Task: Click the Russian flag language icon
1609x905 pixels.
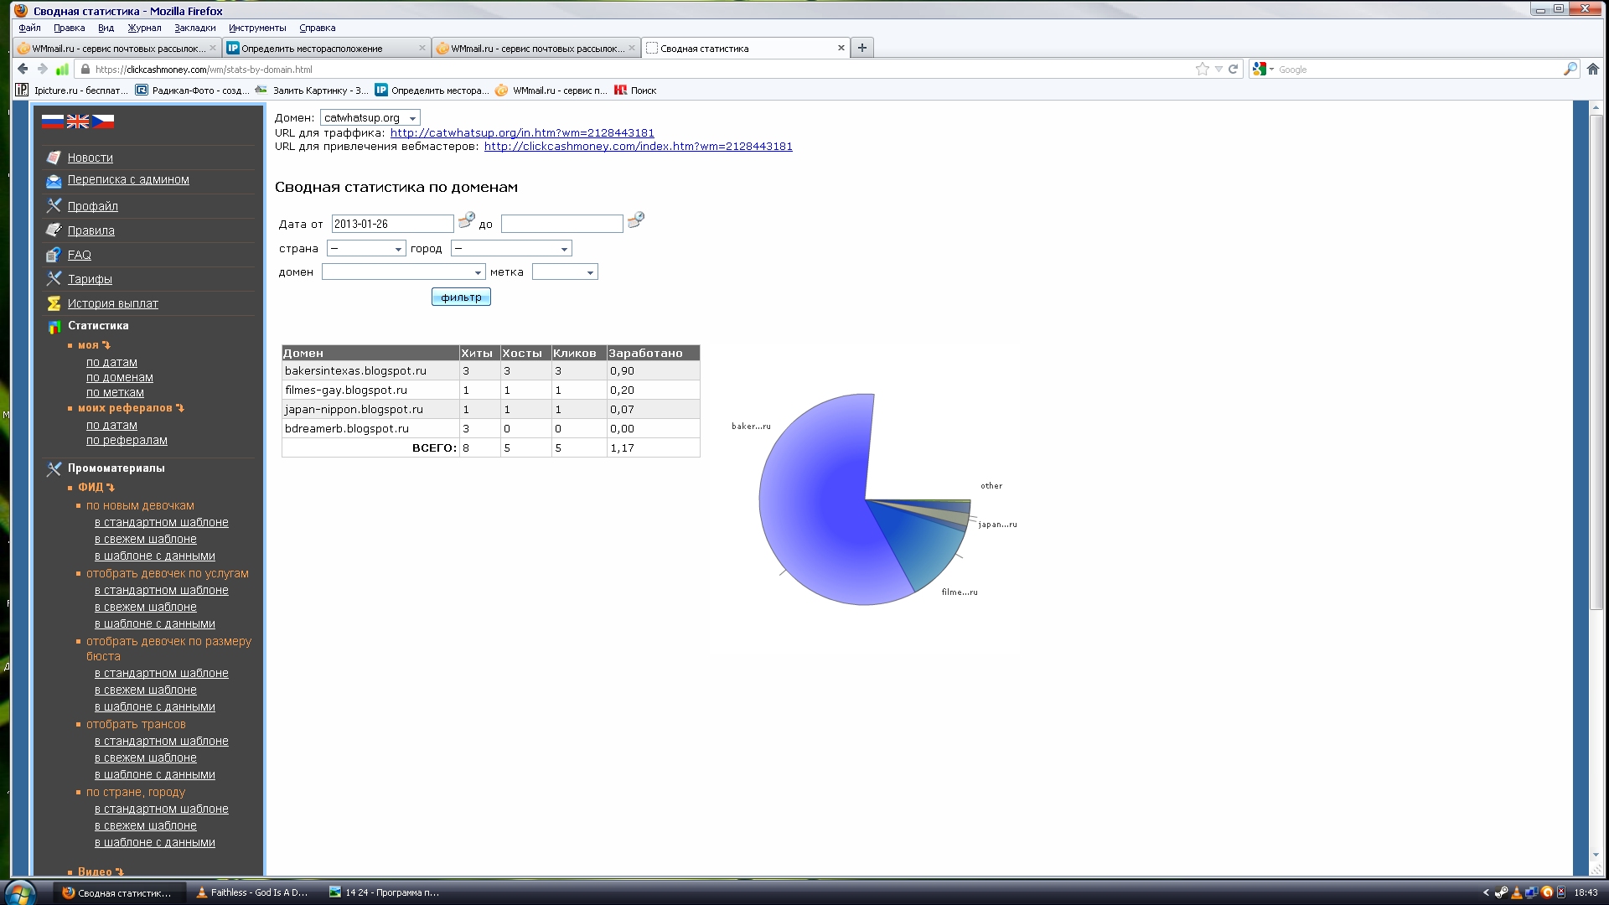Action: [x=52, y=122]
